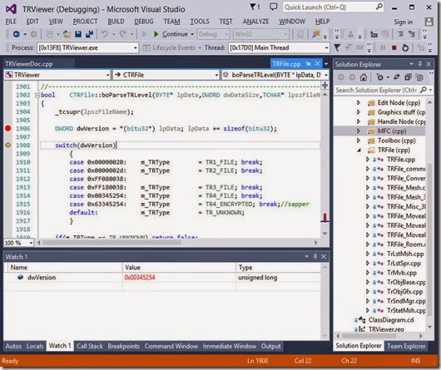Click the Lifecycle Events button

(x=171, y=47)
